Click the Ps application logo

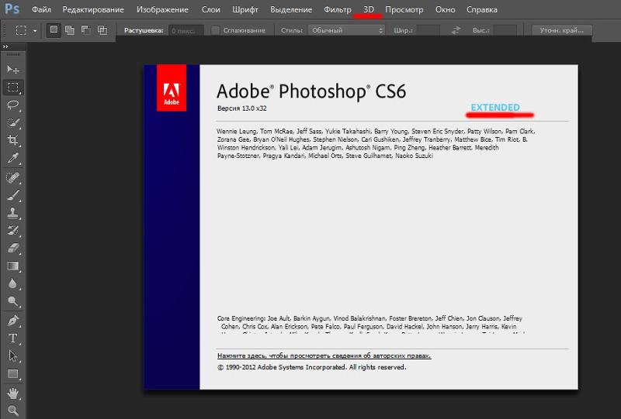click(12, 9)
